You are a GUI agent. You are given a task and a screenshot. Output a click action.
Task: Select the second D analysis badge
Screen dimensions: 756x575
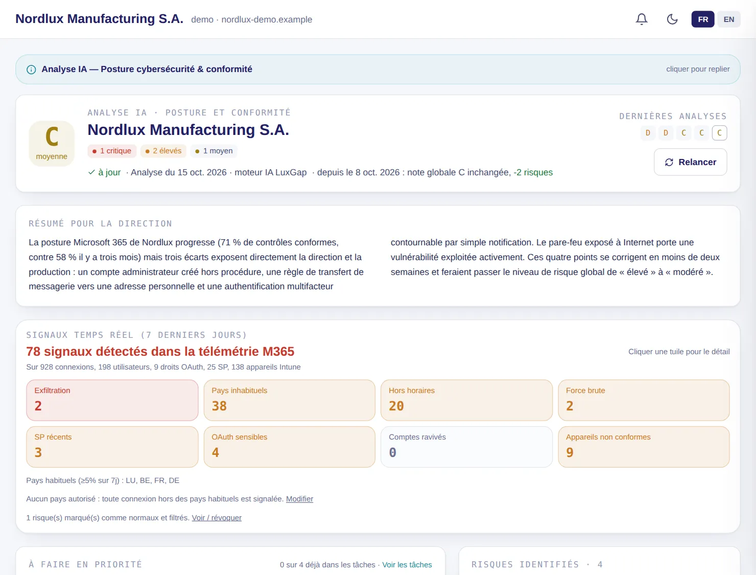click(x=666, y=133)
